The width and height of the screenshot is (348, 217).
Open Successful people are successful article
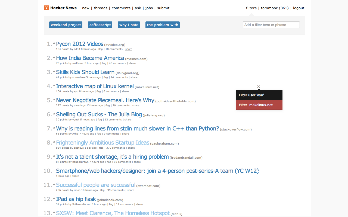(x=96, y=185)
